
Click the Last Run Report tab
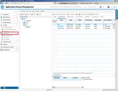(x=57, y=75)
